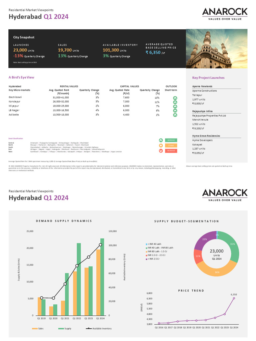Click the orange STABLE legend label
Viewport: 256px width, 341px height.
[x=171, y=146]
